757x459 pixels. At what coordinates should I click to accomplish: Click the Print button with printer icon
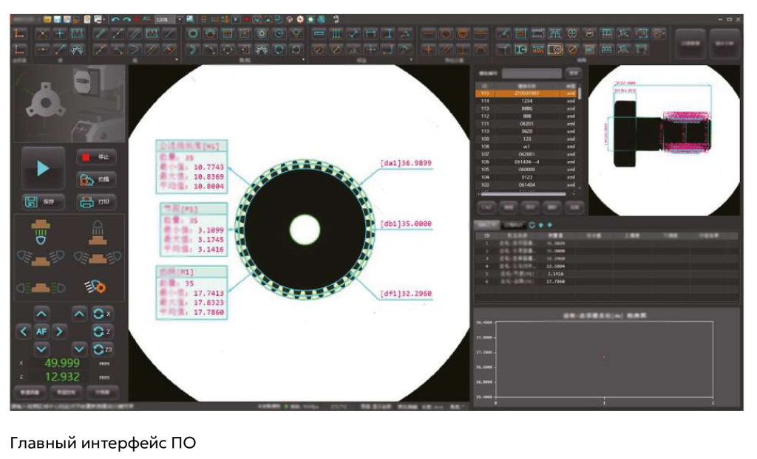coord(95,201)
